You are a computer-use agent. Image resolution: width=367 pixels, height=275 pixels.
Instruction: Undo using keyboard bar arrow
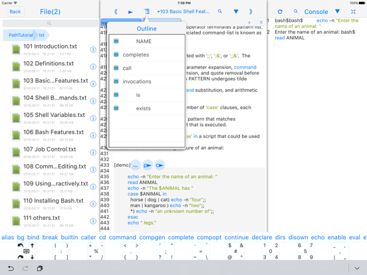coord(11,268)
